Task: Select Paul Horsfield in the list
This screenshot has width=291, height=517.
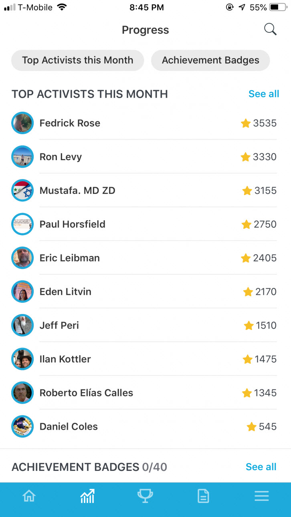Action: (73, 224)
